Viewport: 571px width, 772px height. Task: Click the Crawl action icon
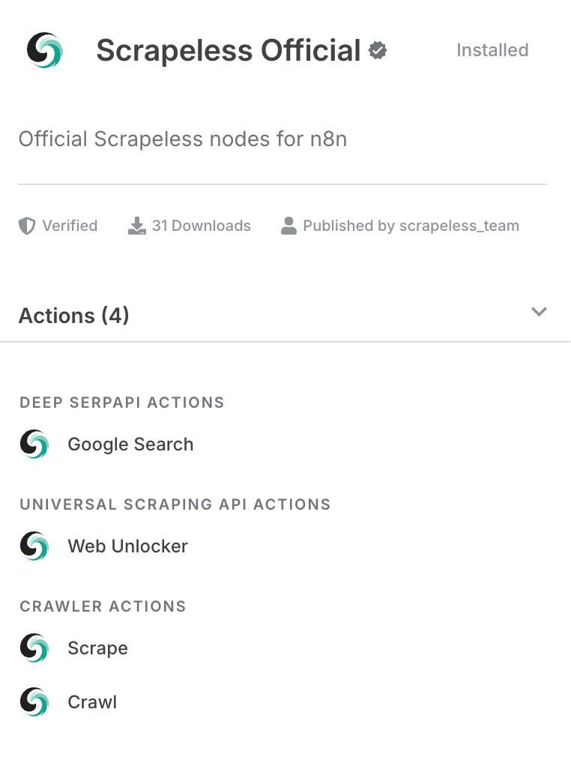click(34, 702)
